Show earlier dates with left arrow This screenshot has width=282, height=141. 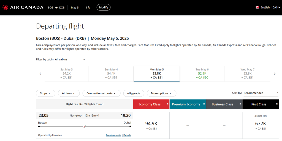(40, 74)
